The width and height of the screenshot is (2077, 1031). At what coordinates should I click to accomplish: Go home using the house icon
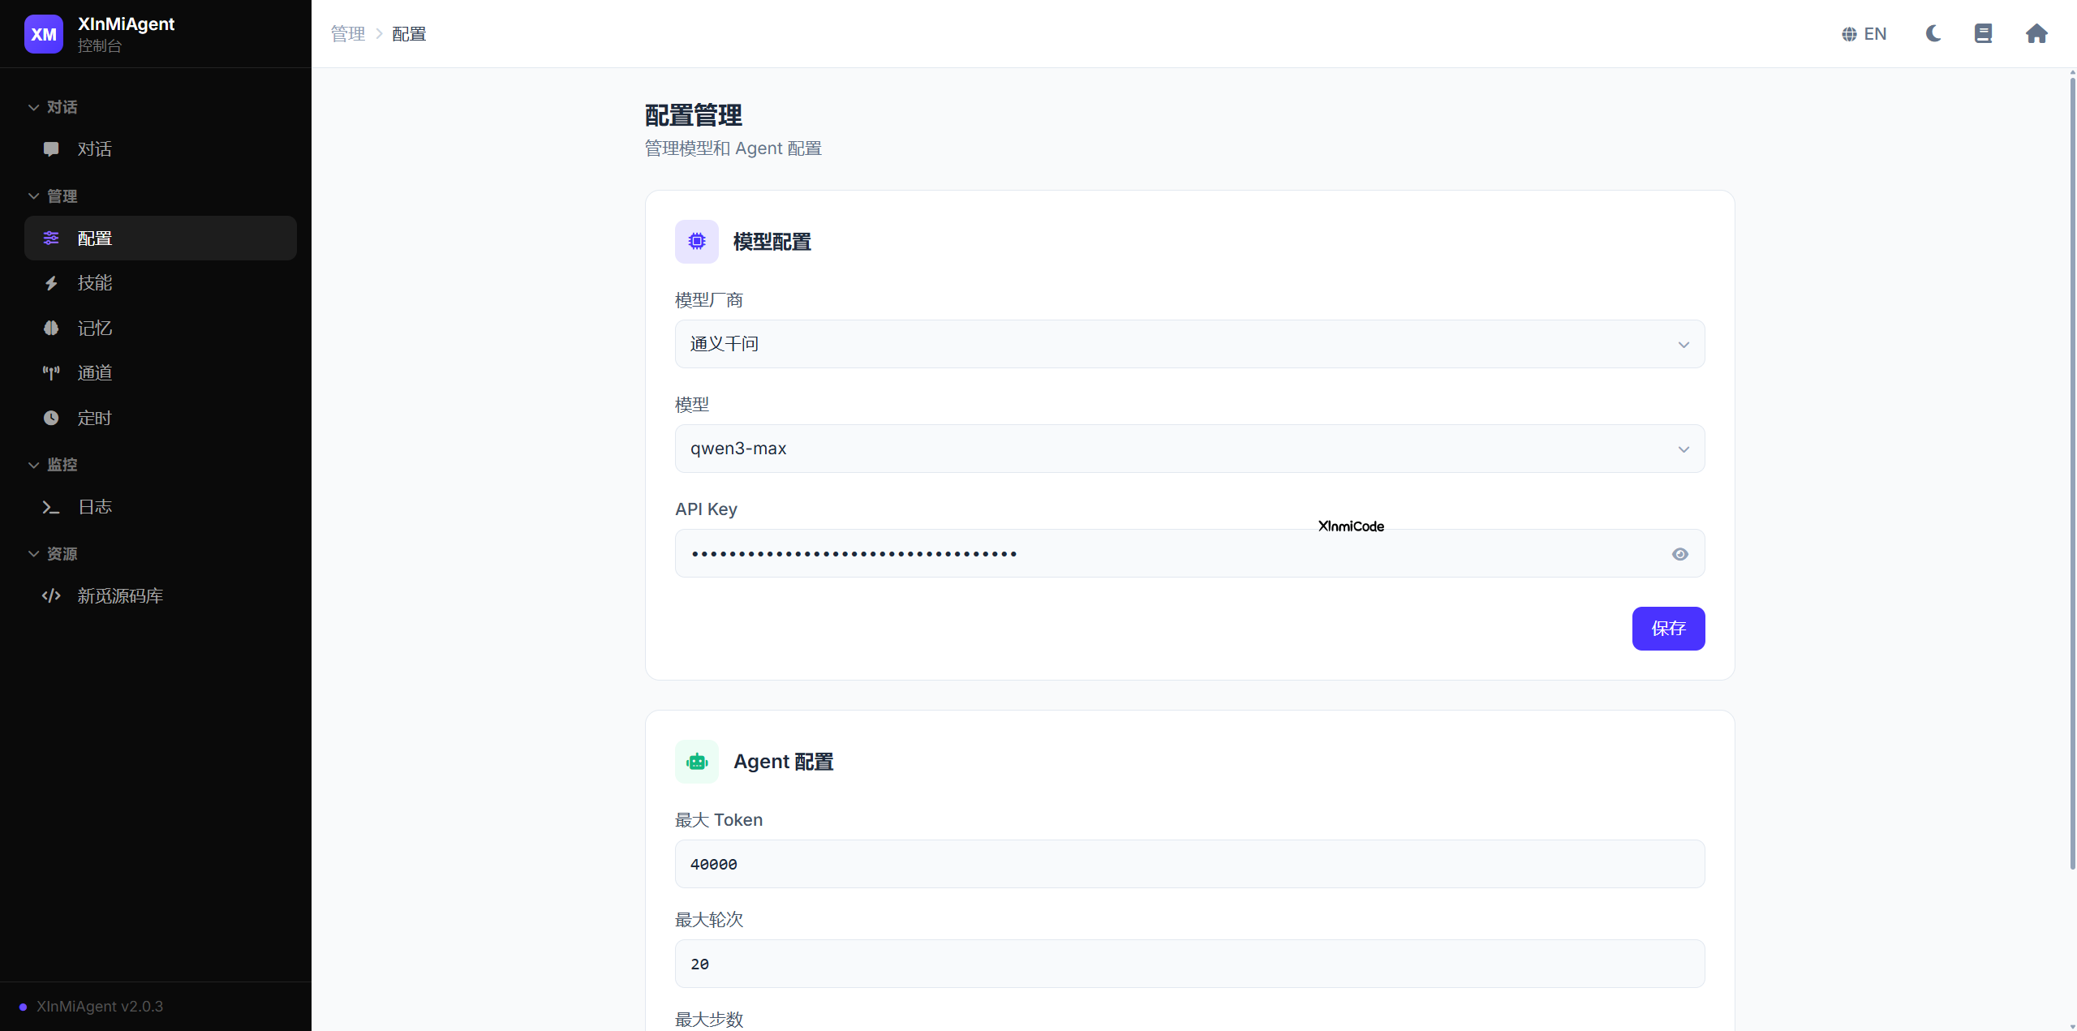pos(2036,33)
